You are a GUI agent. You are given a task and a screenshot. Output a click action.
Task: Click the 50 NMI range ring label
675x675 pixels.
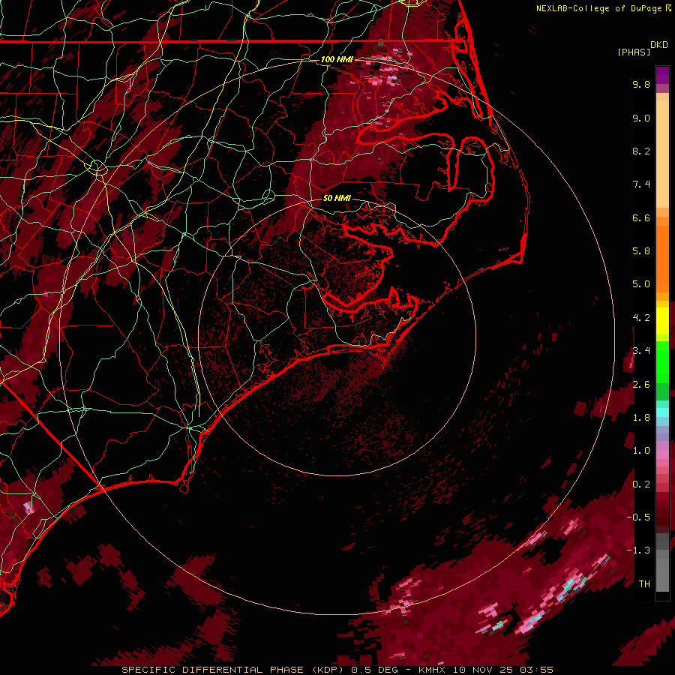point(337,198)
